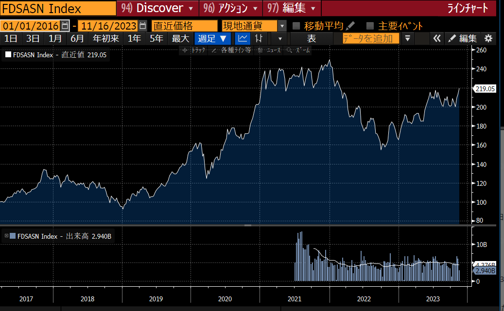This screenshot has height=311, width=504.
Task: Select the 1日 range tab
Action: coord(11,38)
